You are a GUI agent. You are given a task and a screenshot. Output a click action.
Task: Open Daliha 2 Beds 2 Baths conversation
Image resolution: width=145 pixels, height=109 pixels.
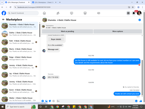(19, 34)
